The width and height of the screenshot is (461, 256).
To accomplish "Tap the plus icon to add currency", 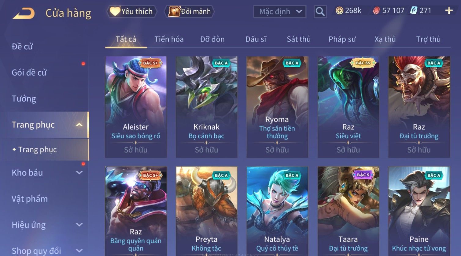I will [x=449, y=11].
